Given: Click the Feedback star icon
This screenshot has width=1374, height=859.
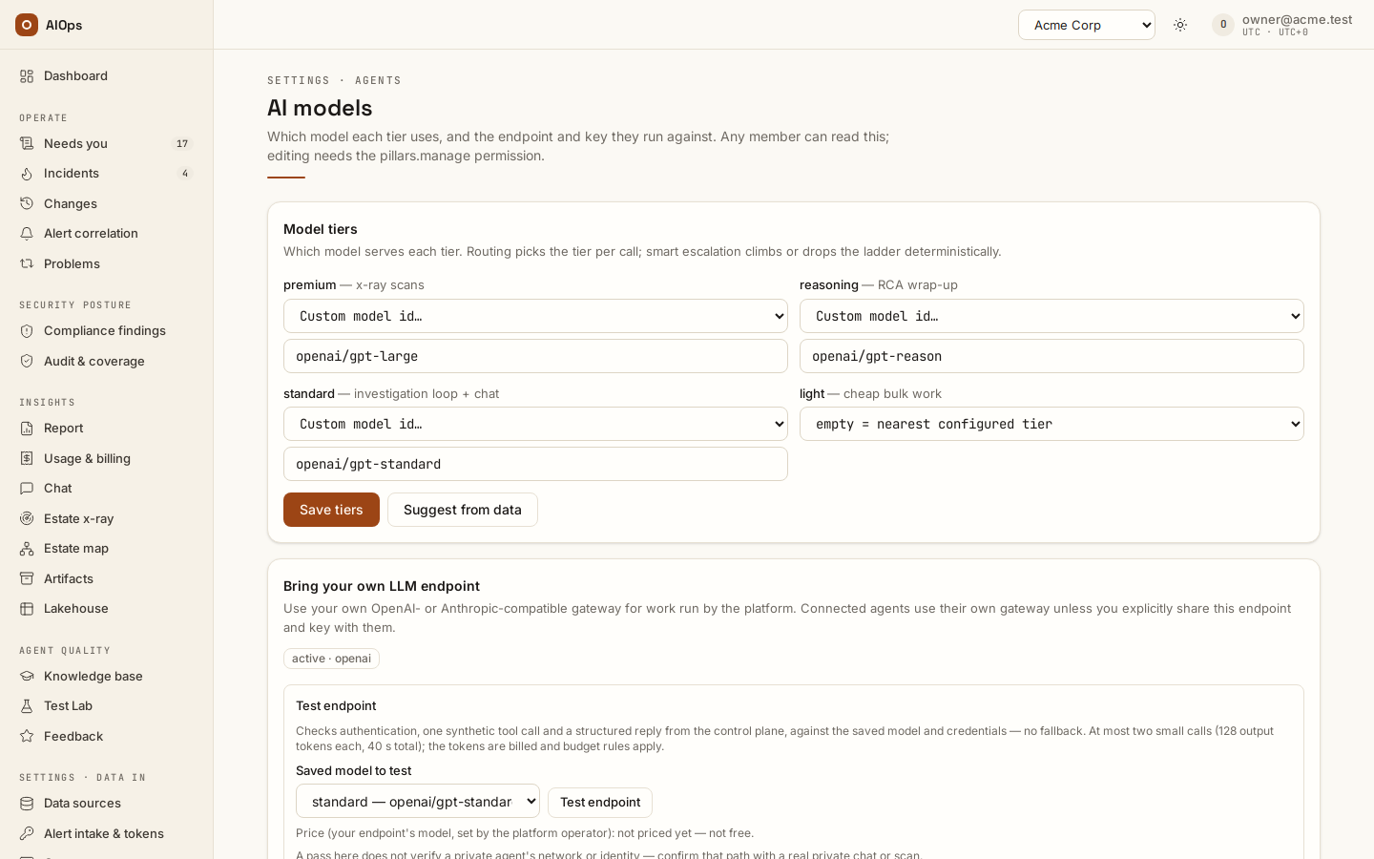Looking at the screenshot, I should pyautogui.click(x=27, y=736).
